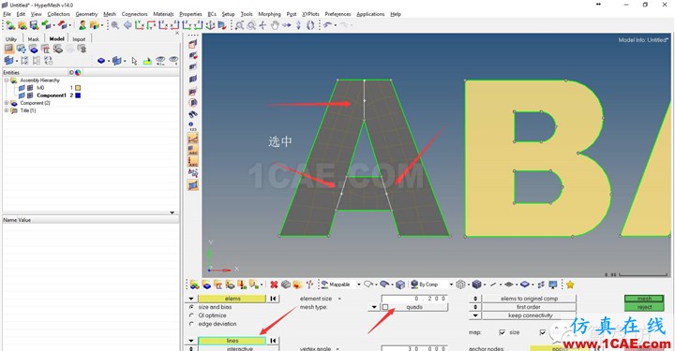Click the user profile person icon
This screenshot has height=351, width=675.
point(82,25)
